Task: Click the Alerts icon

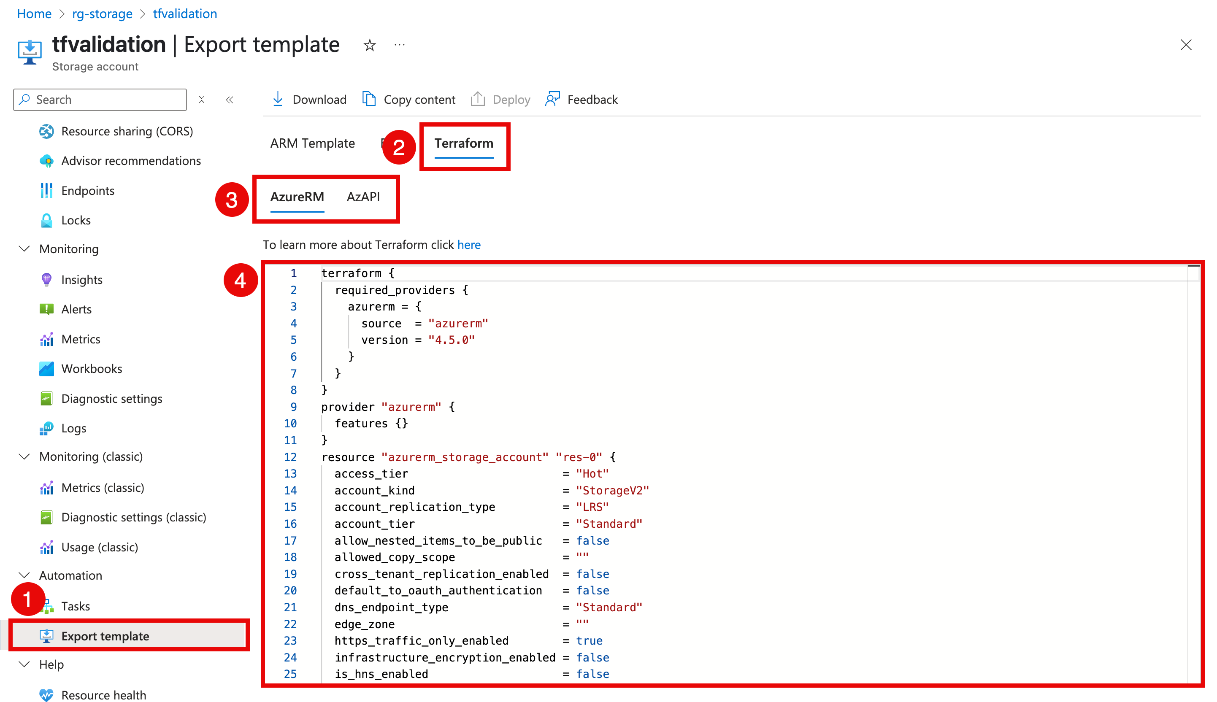Action: pyautogui.click(x=46, y=309)
